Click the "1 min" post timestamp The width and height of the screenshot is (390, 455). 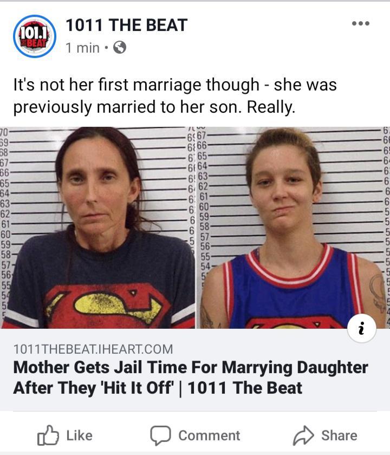[x=82, y=48]
